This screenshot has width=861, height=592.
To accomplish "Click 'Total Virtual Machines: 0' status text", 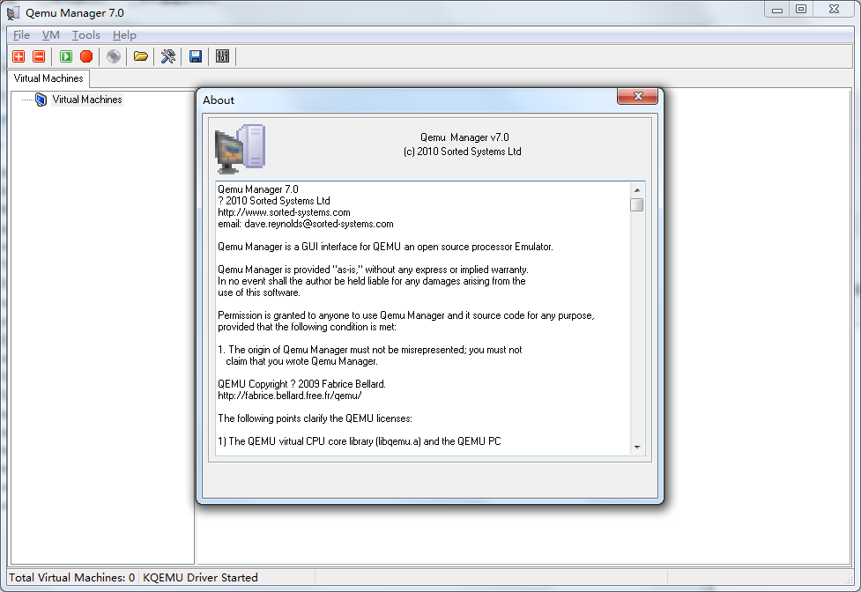I will 72,578.
